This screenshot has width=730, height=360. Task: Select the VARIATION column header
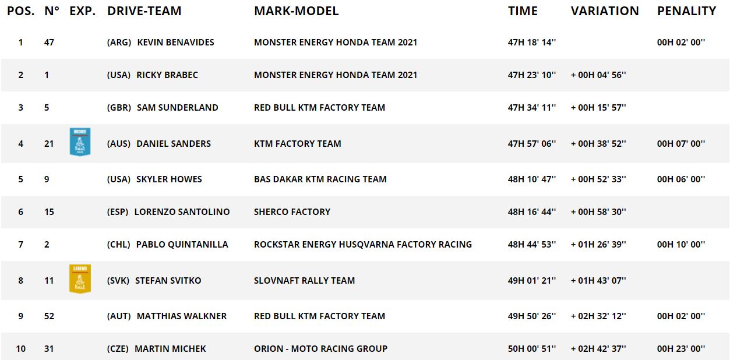tap(604, 11)
